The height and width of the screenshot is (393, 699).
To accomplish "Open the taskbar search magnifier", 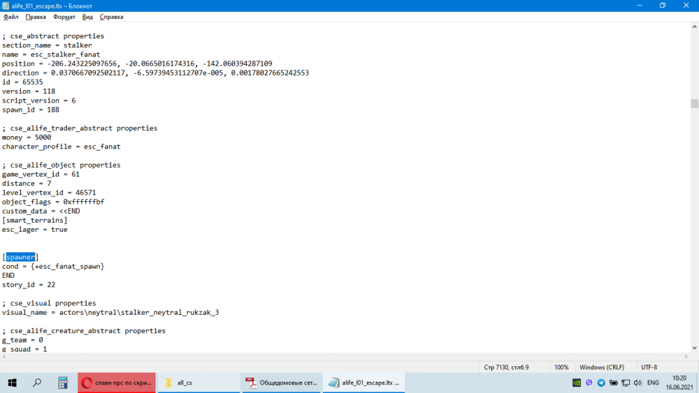I will click(37, 383).
